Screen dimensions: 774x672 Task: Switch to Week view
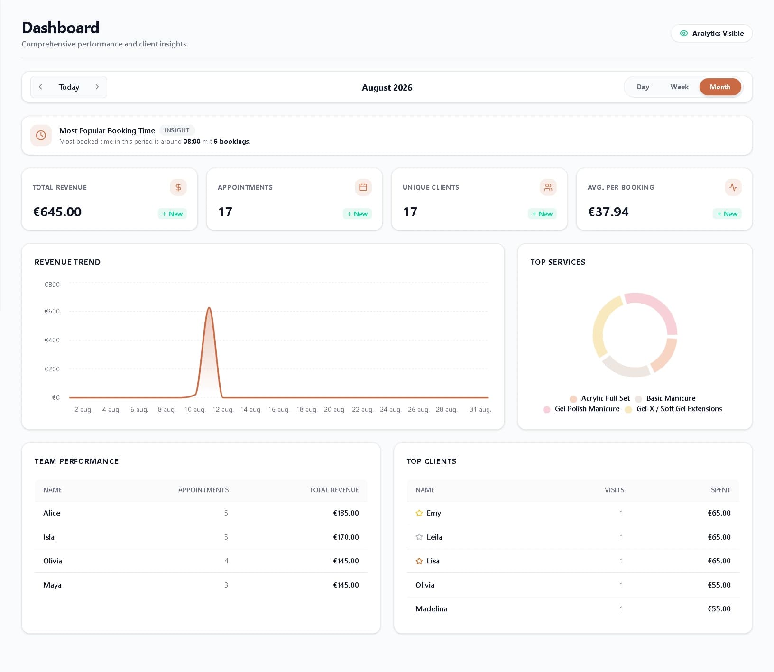(x=679, y=87)
